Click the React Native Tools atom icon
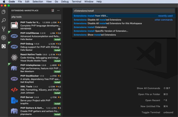The image size is (178, 117). pos(14,58)
